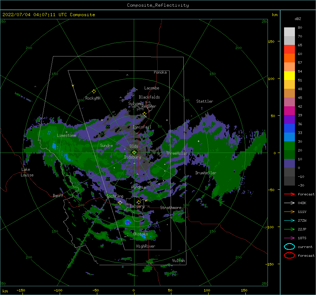Click the white asterisk marker east of Innisfail

(167, 120)
